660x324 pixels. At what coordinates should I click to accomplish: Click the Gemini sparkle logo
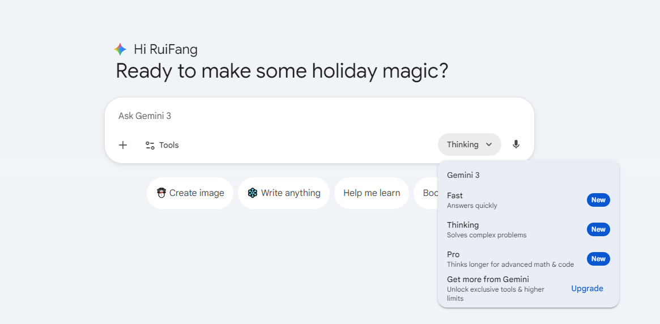[120, 49]
